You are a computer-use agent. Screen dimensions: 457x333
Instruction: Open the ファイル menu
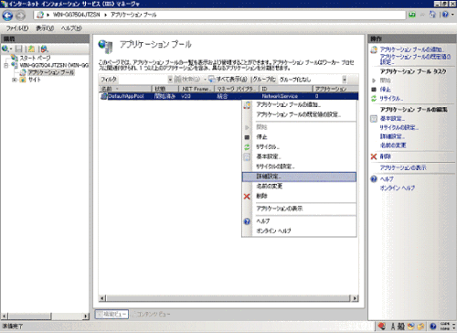click(17, 28)
